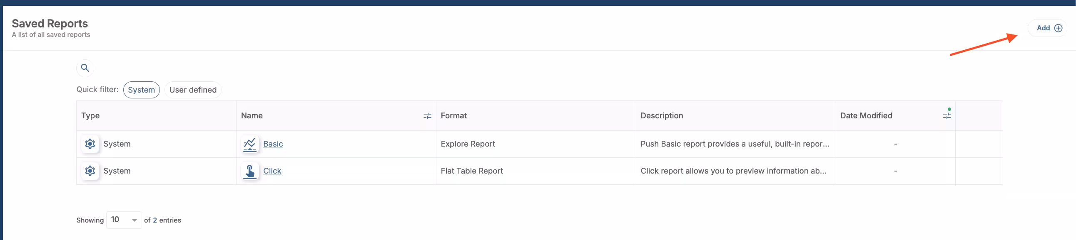Image resolution: width=1076 pixels, height=240 pixels.
Task: Click the search icon above the quick filters
Action: tap(85, 68)
